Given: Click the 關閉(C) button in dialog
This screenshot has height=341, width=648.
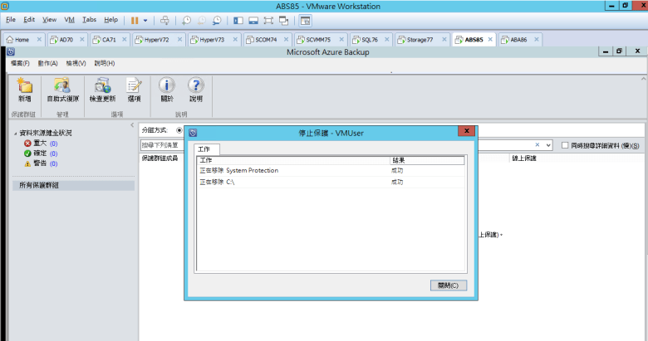Looking at the screenshot, I should [x=448, y=285].
